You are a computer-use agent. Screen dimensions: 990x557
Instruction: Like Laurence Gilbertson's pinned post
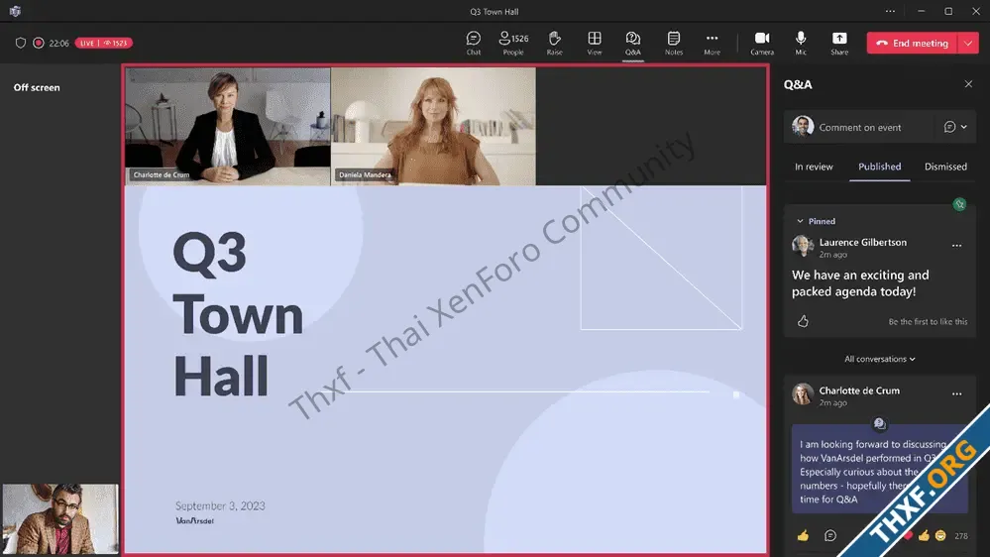coord(803,321)
